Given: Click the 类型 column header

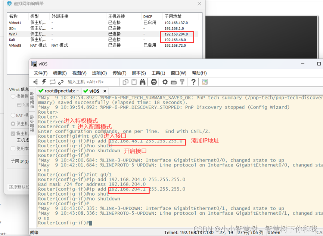Looking at the screenshot, I should [x=39, y=16].
